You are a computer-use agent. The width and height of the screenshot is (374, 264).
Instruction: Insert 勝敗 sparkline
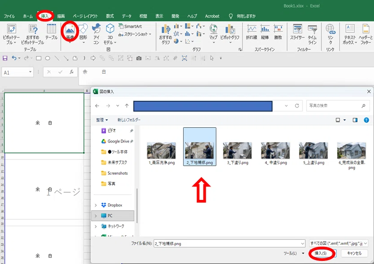(x=278, y=32)
